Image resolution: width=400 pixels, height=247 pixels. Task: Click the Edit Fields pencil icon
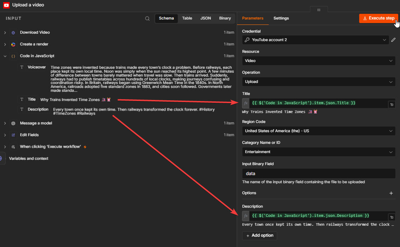pos(13,135)
